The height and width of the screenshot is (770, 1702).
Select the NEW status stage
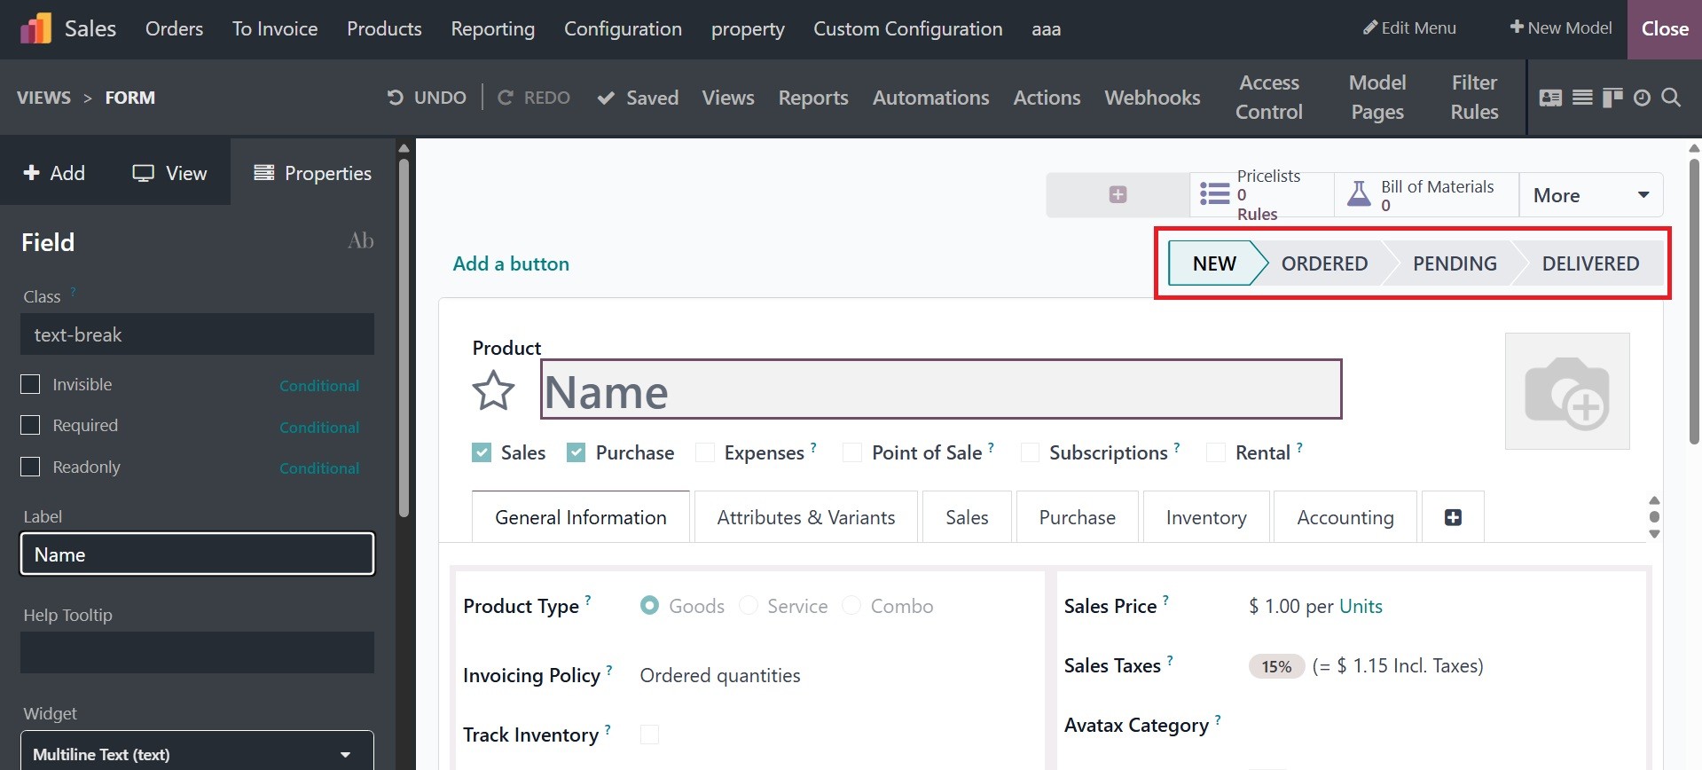(1214, 263)
